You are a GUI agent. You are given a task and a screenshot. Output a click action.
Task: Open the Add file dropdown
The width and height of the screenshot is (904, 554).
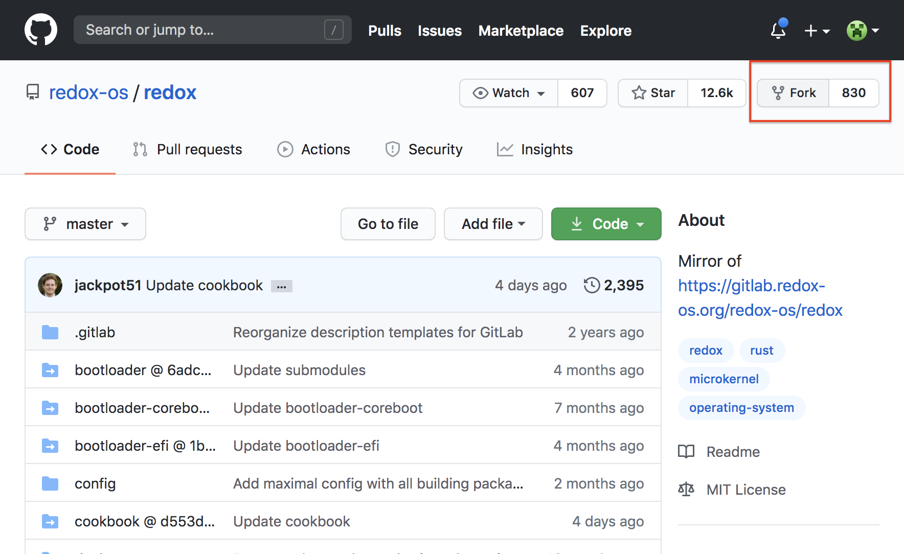(492, 224)
